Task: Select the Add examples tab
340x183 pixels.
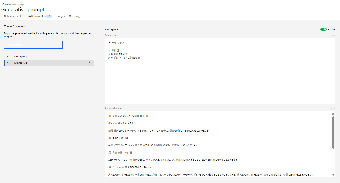Action: pos(37,16)
